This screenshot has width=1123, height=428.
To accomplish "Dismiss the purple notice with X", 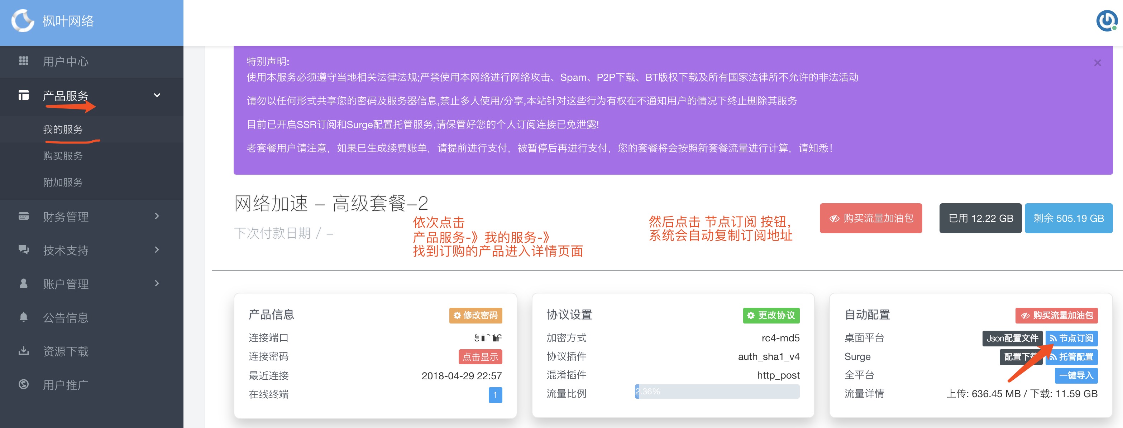I will [x=1097, y=63].
